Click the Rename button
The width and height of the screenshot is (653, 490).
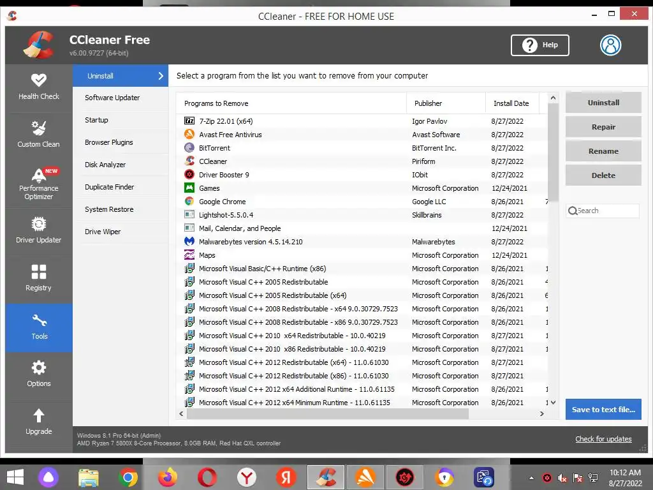point(603,151)
